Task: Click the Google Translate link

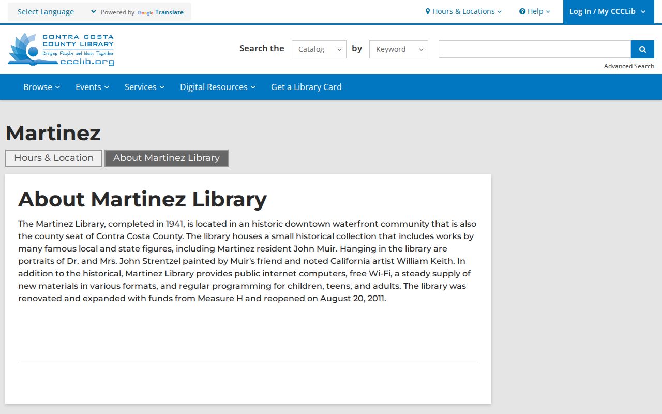Action: click(160, 12)
